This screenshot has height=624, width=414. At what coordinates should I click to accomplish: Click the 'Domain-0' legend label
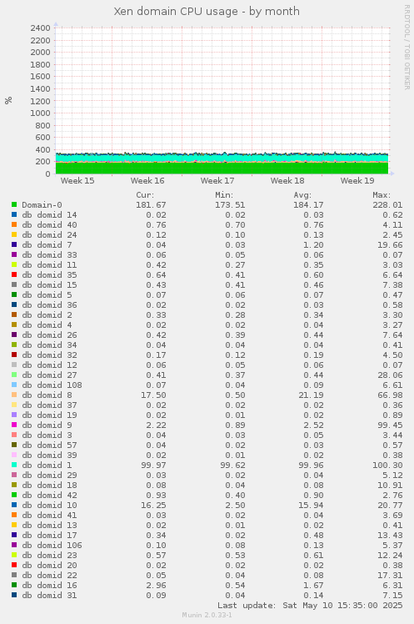42,205
